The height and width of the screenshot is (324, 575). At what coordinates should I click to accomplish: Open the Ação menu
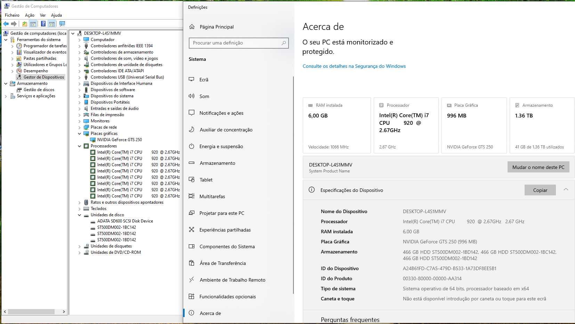[30, 15]
